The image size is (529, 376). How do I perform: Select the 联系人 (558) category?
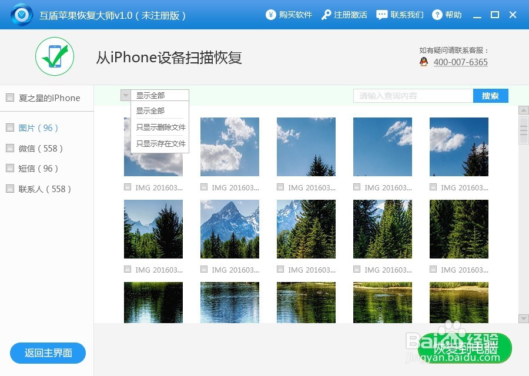pos(45,189)
